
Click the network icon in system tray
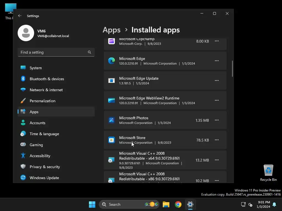coord(243,204)
